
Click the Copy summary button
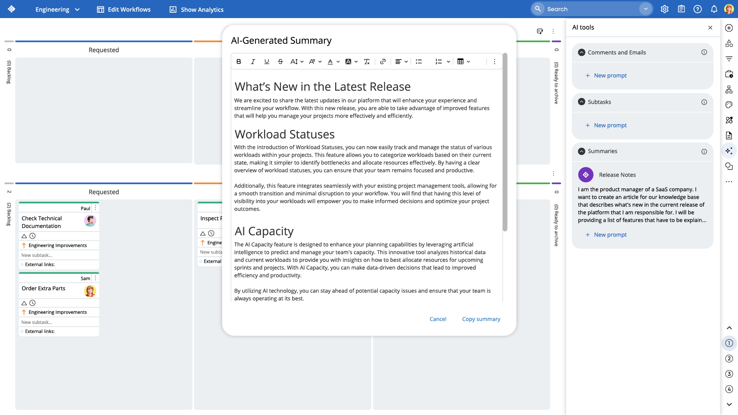pos(481,319)
